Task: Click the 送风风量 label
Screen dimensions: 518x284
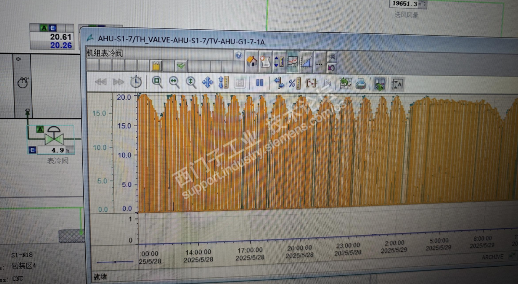Action: 406,15
